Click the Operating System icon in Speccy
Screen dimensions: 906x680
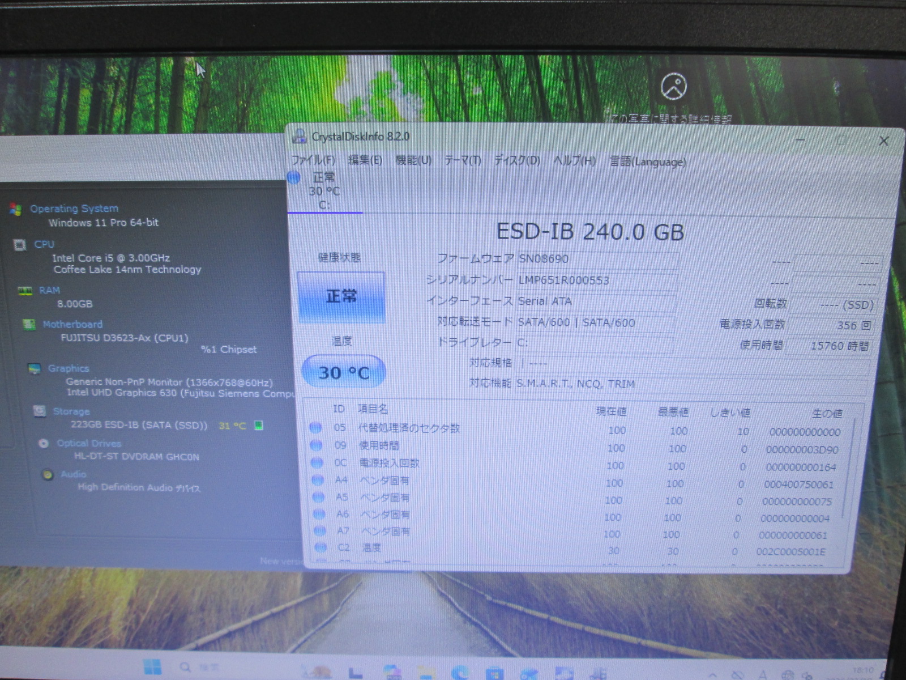[x=16, y=209]
